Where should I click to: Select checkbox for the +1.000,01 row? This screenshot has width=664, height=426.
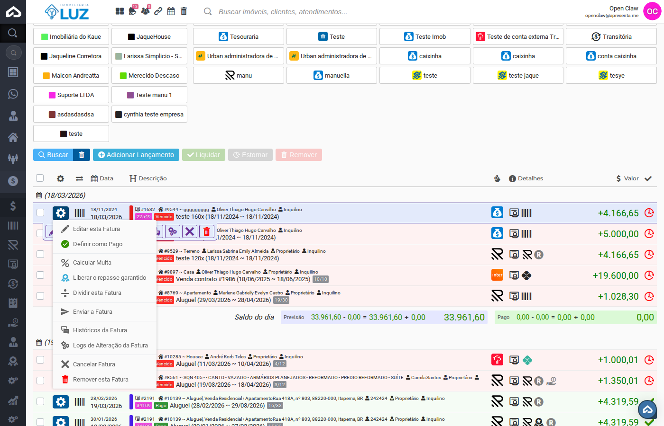(40, 360)
